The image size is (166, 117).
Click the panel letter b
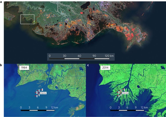coord(1,65)
